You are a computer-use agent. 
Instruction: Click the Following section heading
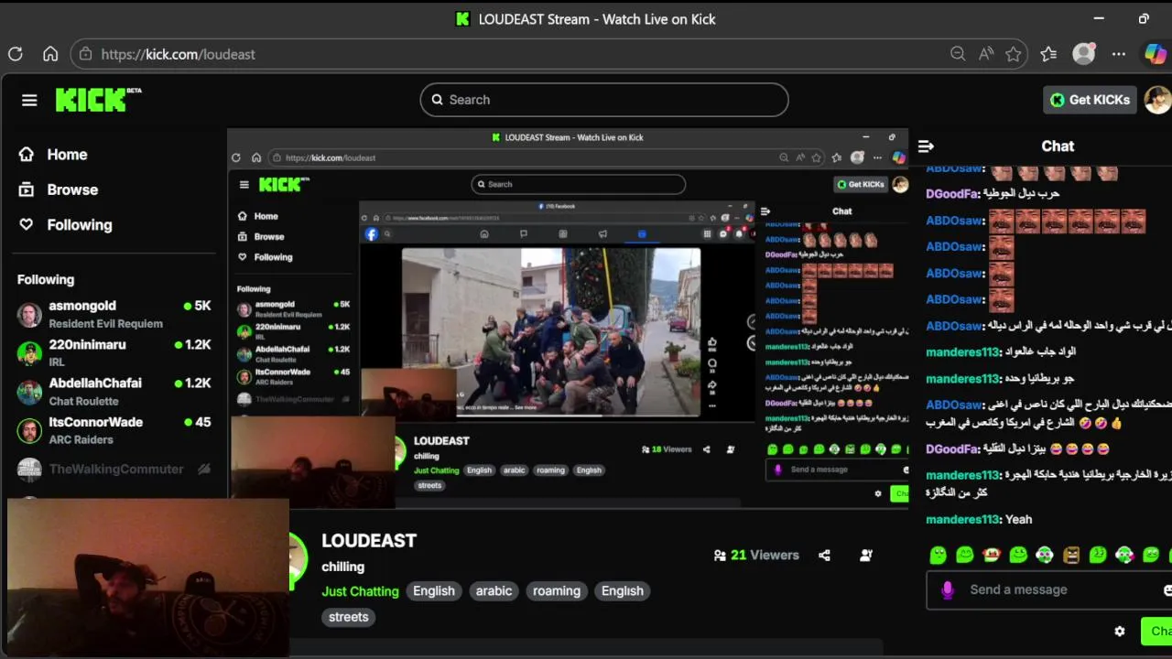pyautogui.click(x=46, y=279)
